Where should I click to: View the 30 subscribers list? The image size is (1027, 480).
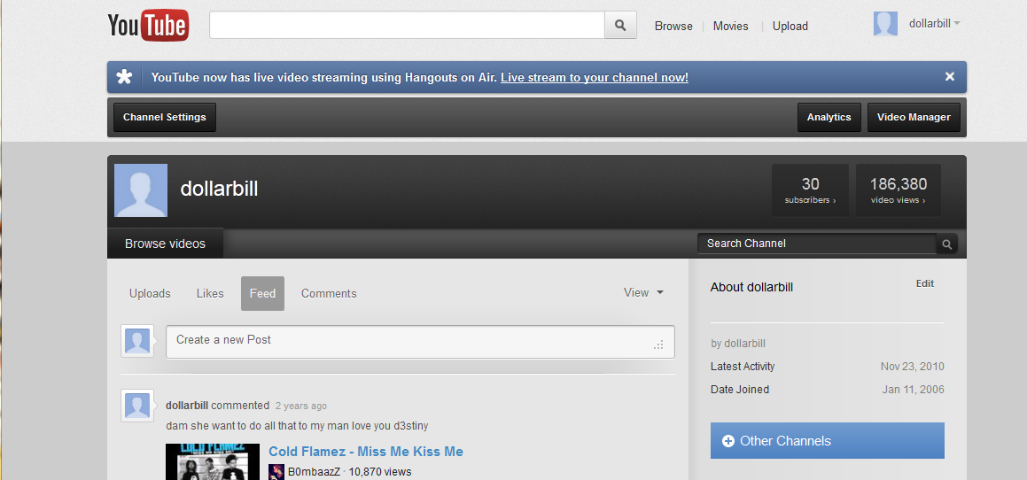[x=810, y=190]
